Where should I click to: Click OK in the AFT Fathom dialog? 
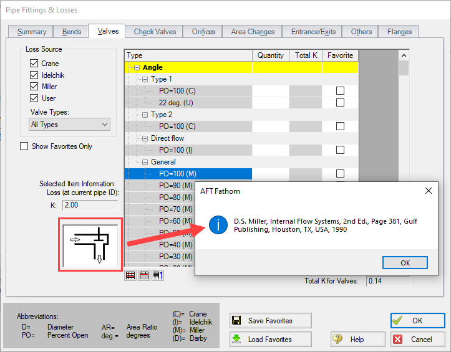point(405,263)
